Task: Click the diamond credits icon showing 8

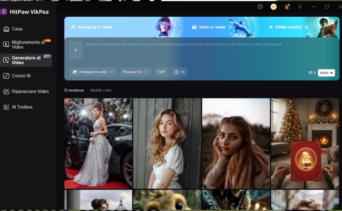Action: [310, 73]
